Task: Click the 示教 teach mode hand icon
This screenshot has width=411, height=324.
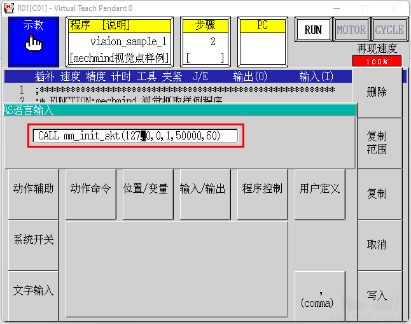Action: pos(33,41)
